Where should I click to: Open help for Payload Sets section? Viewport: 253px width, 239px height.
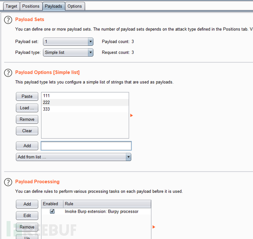[x=8, y=20]
